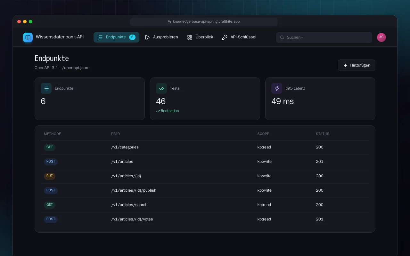The image size is (410, 256).
Task: Click the OpenAPI 3.1 · /openapi.json subtitle
Action: [61, 68]
